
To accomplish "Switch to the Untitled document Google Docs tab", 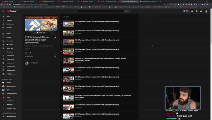I will (149, 1).
